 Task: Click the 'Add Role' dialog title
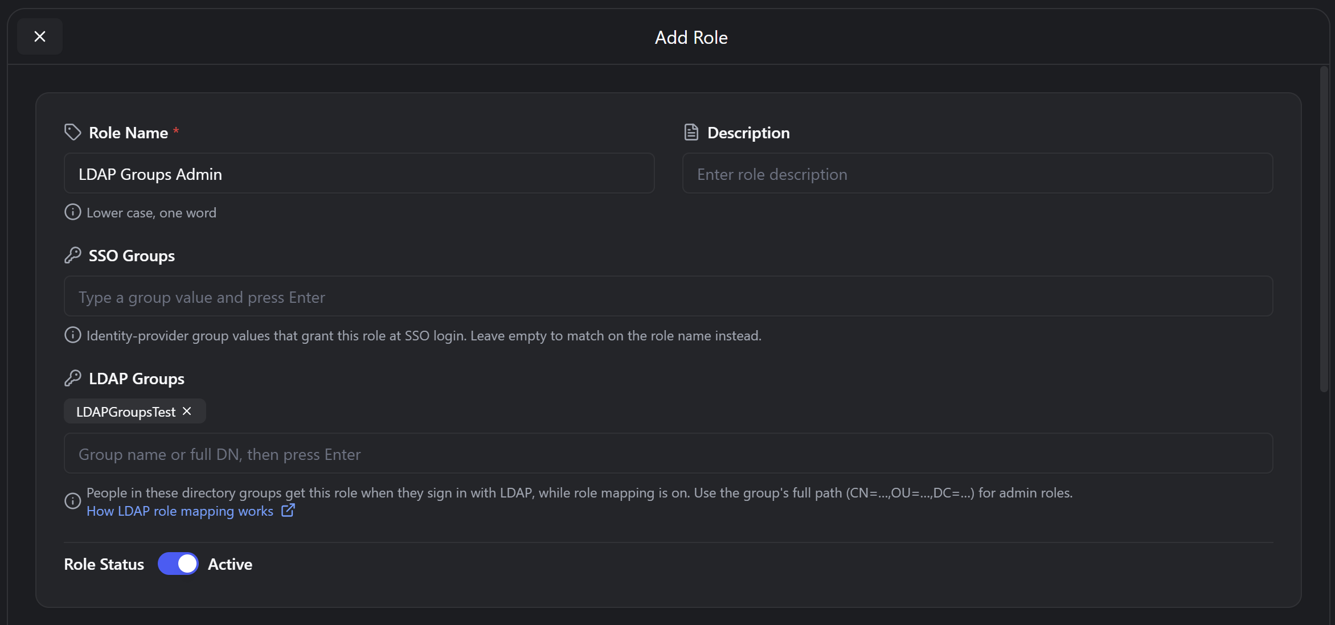(691, 38)
